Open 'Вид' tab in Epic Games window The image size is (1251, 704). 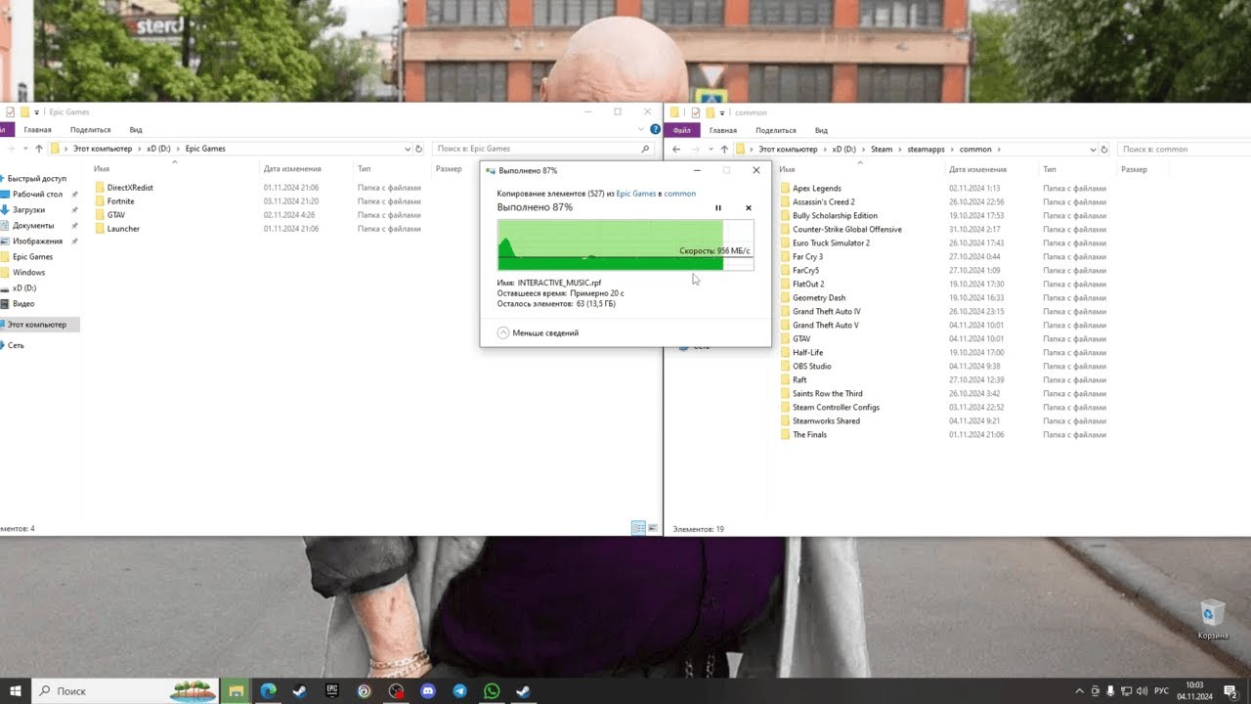tap(136, 130)
